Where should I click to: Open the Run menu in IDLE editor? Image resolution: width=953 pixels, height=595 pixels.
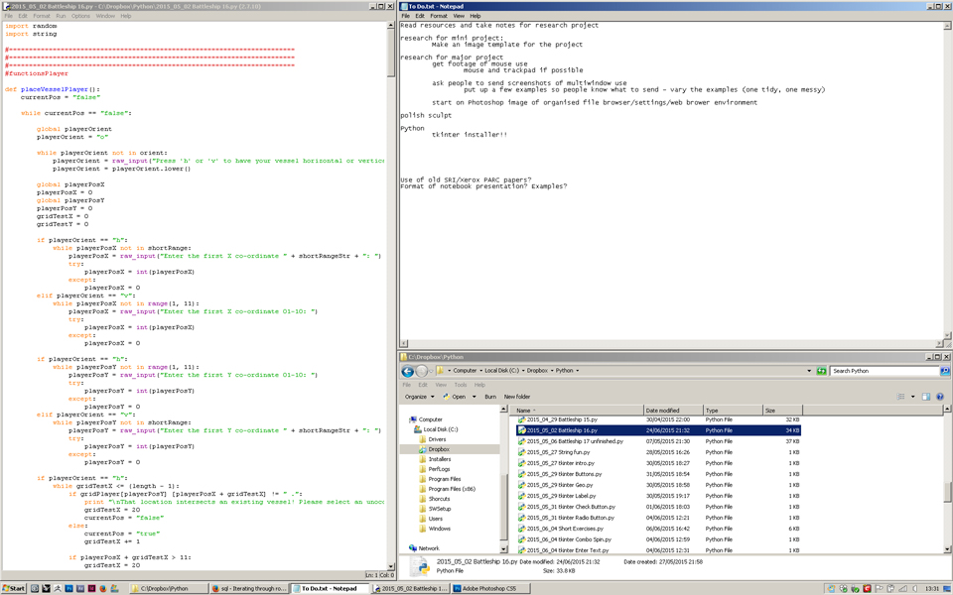(61, 16)
